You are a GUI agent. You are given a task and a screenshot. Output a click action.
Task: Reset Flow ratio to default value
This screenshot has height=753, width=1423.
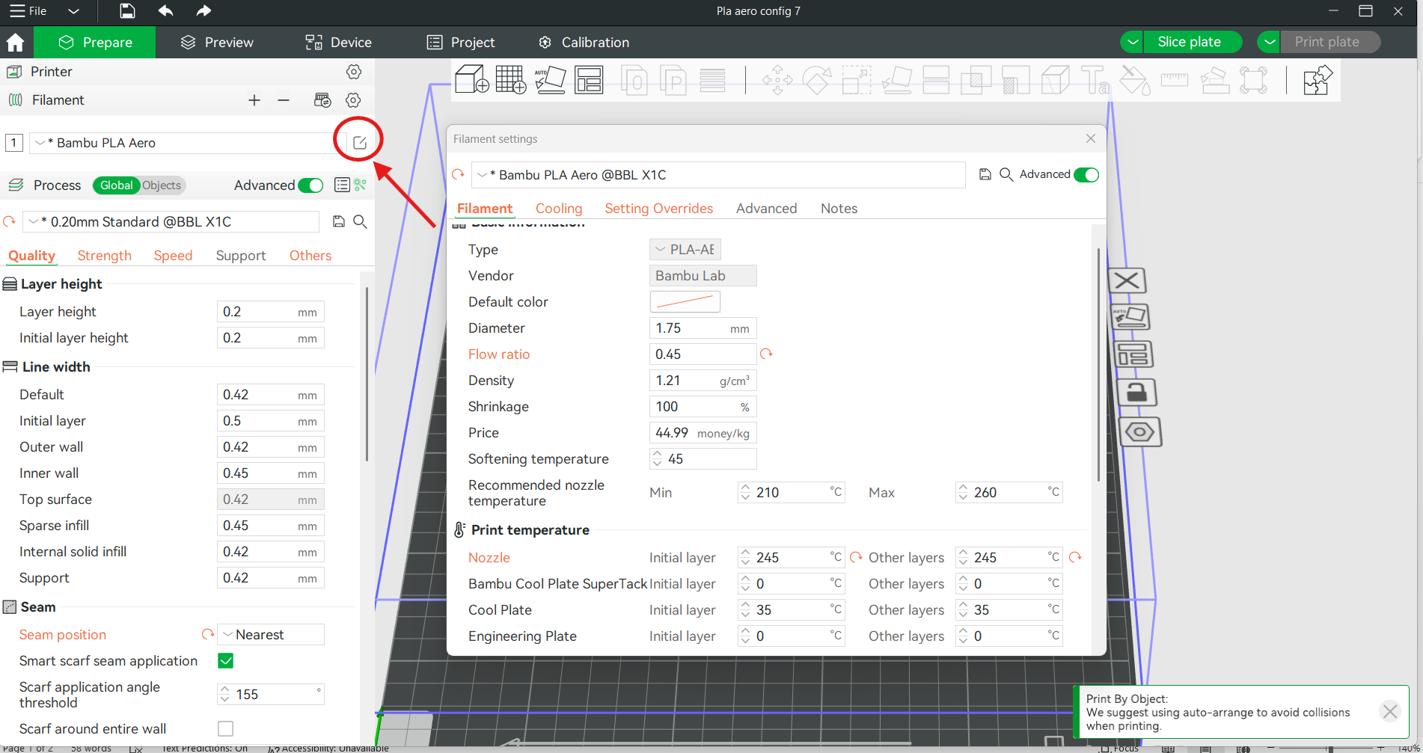point(766,354)
